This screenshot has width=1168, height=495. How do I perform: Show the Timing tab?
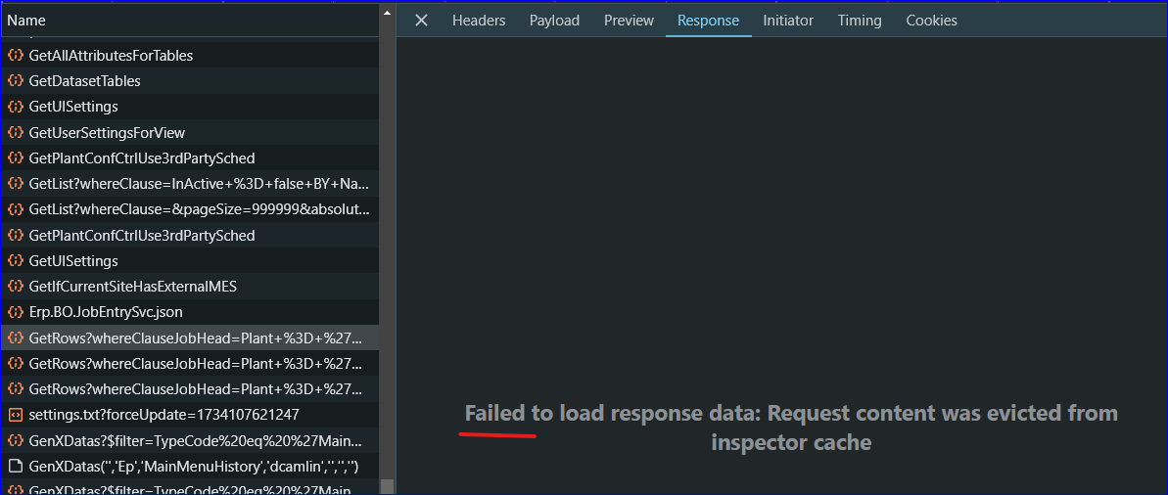pyautogui.click(x=860, y=21)
